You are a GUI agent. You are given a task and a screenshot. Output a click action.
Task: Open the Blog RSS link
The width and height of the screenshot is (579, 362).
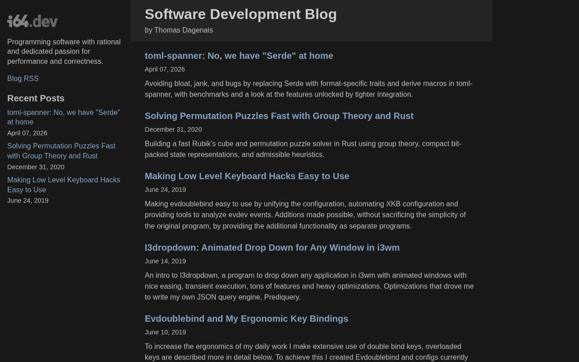point(23,79)
